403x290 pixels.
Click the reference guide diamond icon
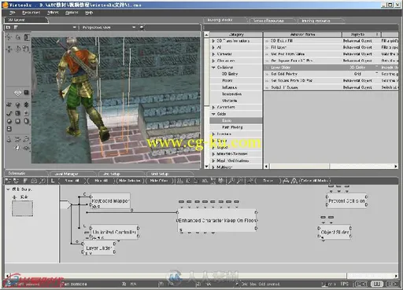coord(17,93)
